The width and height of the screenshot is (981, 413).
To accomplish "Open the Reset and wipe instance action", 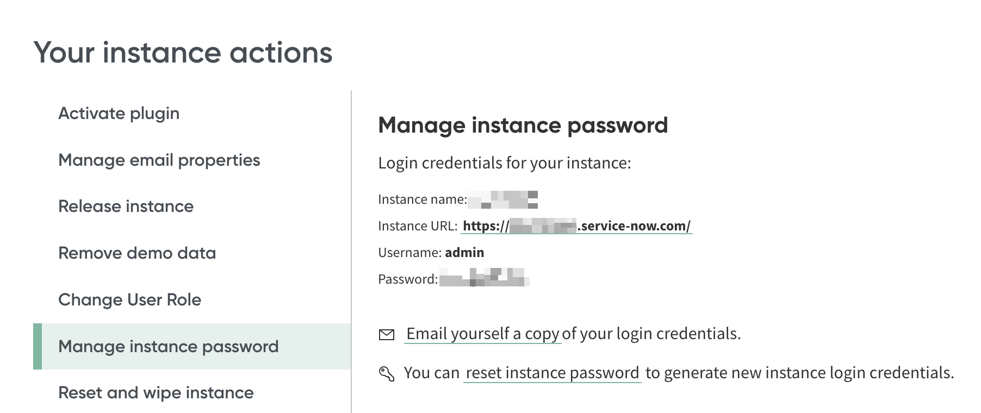I will click(156, 393).
